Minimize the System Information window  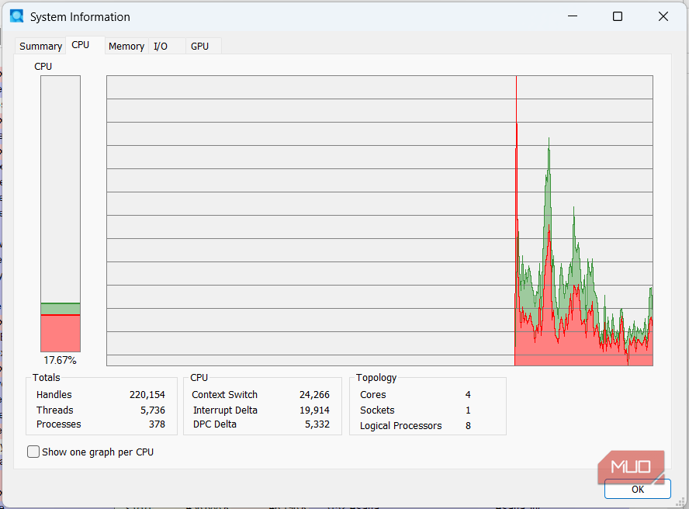click(572, 17)
